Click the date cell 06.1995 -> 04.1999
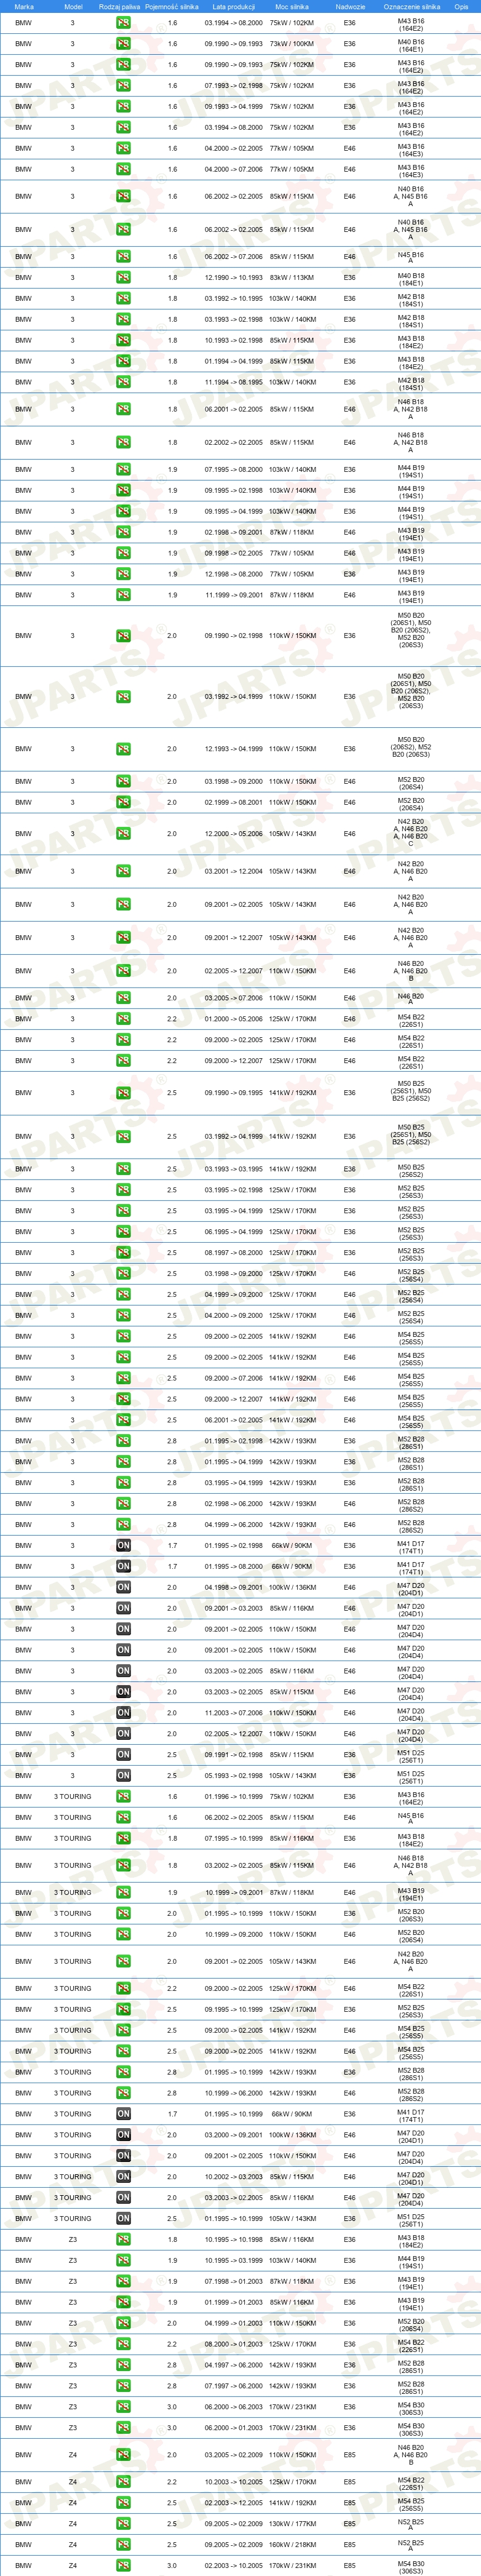 click(234, 1232)
